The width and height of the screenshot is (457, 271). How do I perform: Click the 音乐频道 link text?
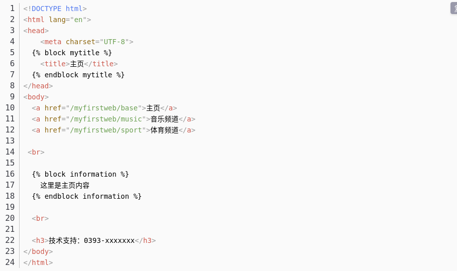[x=164, y=119]
